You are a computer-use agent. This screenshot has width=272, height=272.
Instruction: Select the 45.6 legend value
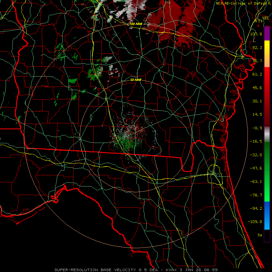(257, 88)
